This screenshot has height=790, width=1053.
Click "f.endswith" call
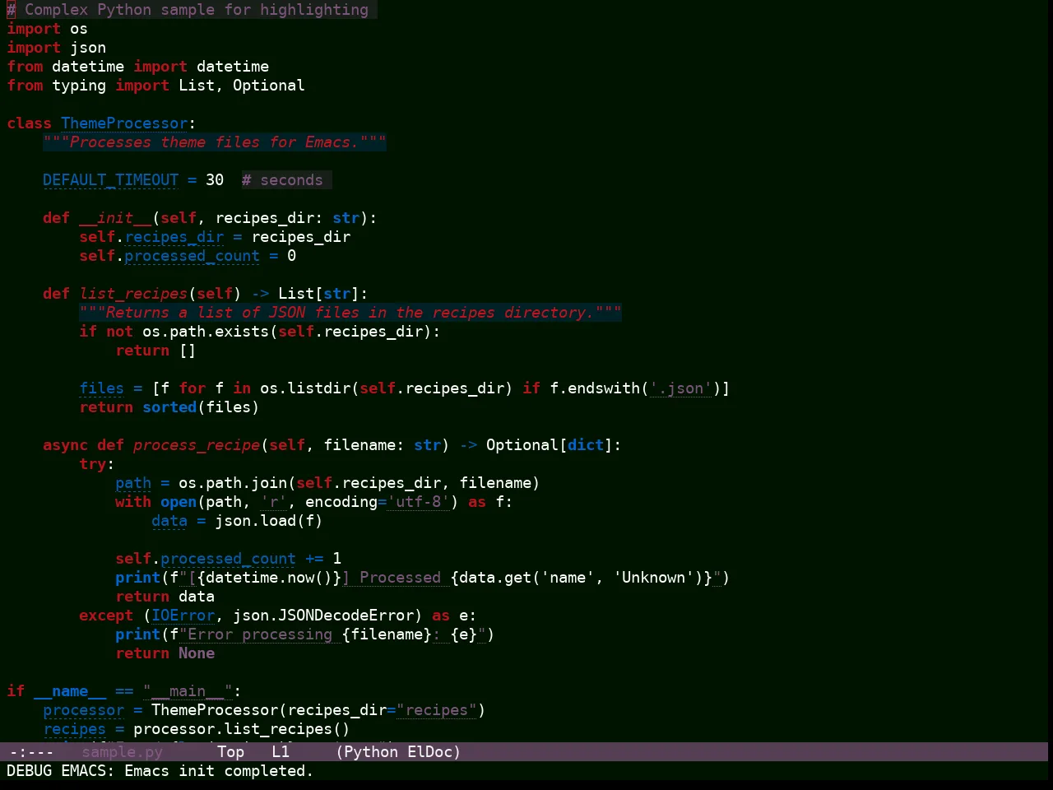[x=595, y=388]
